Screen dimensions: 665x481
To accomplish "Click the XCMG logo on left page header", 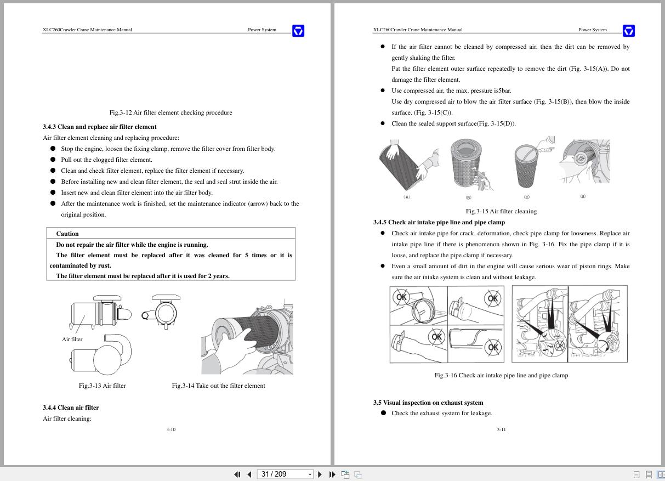I will coord(298,31).
